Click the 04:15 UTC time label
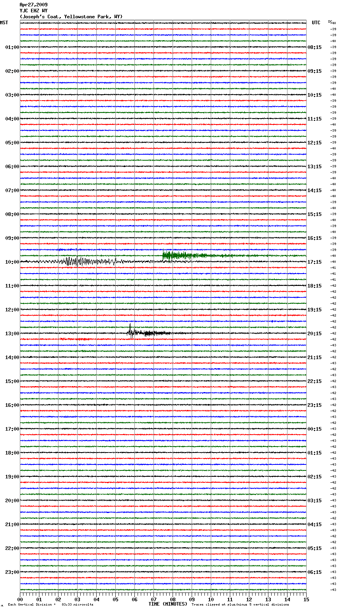The width and height of the screenshot is (338, 610). click(x=315, y=525)
